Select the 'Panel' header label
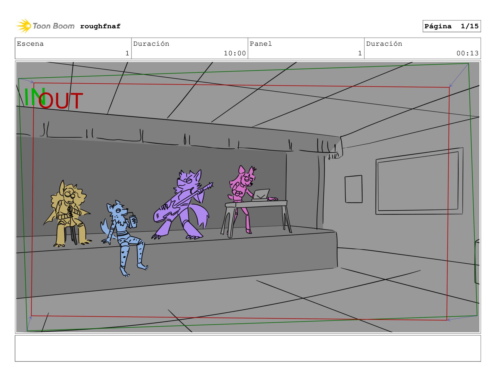 [261, 44]
